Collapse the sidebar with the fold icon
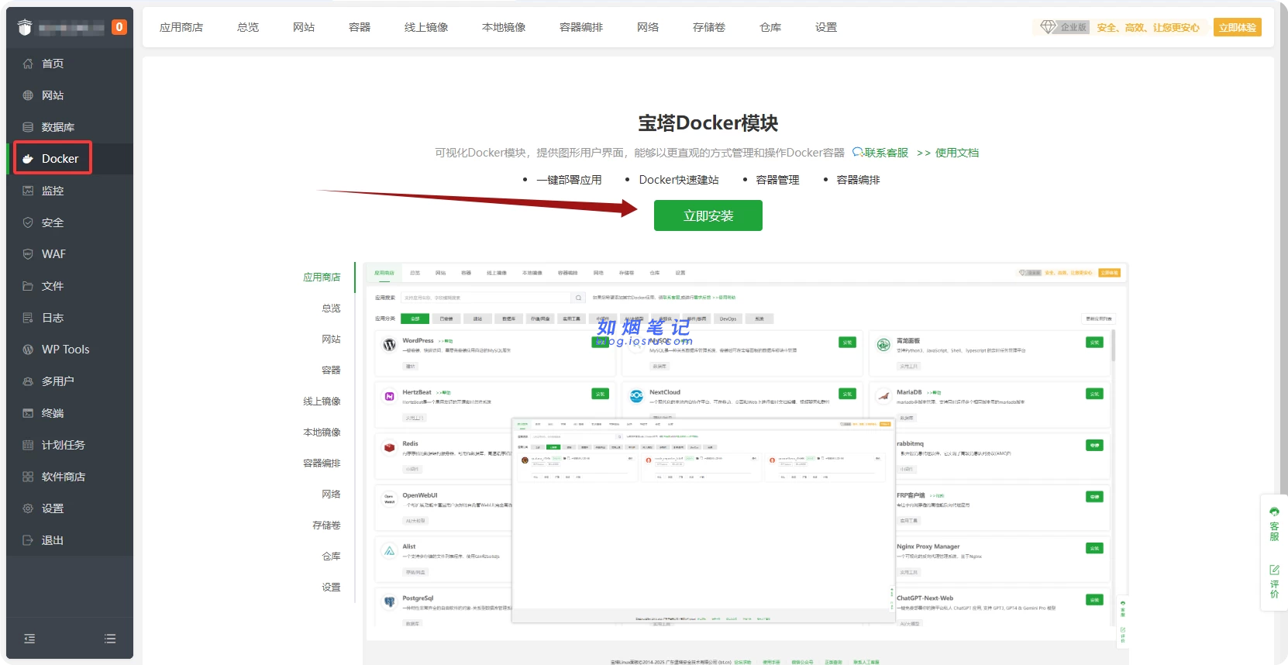This screenshot has width=1288, height=665. tap(29, 639)
